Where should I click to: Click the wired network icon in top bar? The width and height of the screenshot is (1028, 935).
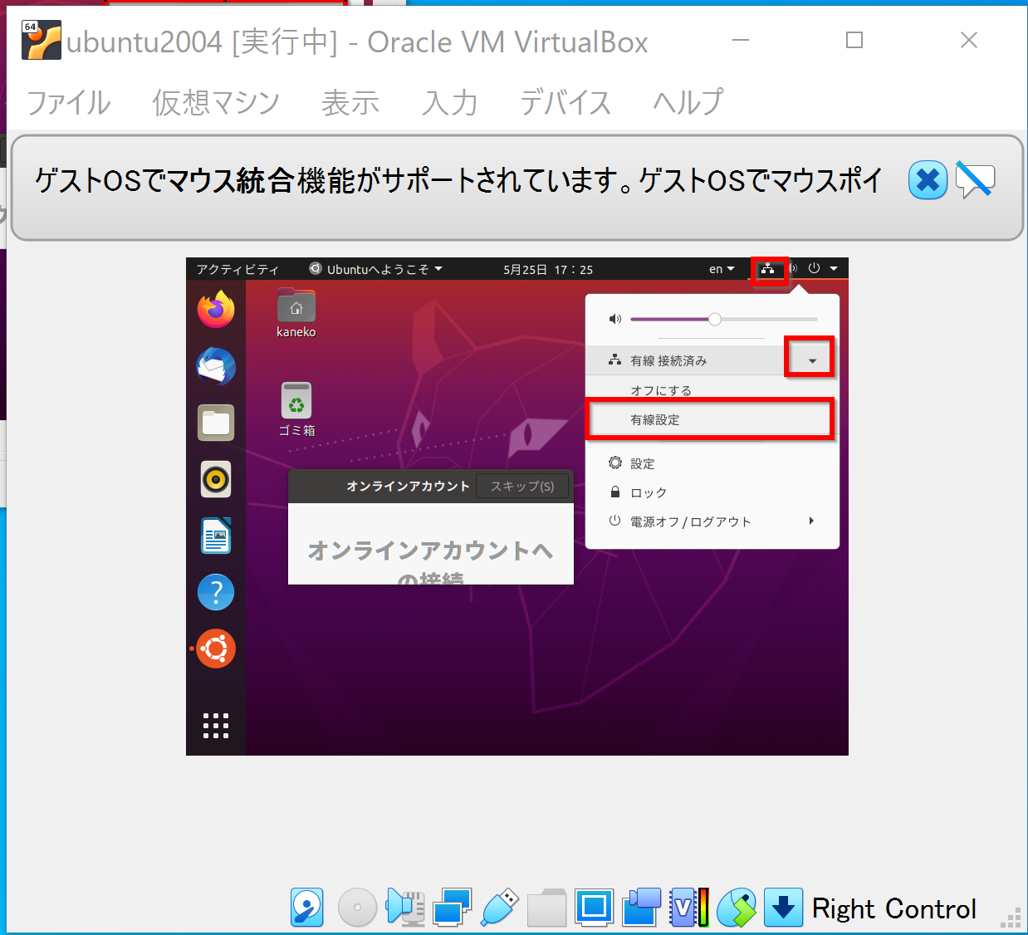pyautogui.click(x=768, y=269)
